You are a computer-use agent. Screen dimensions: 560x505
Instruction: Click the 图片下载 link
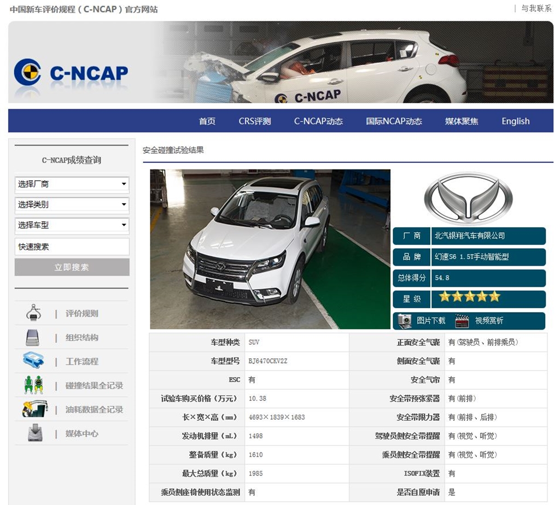click(x=431, y=320)
